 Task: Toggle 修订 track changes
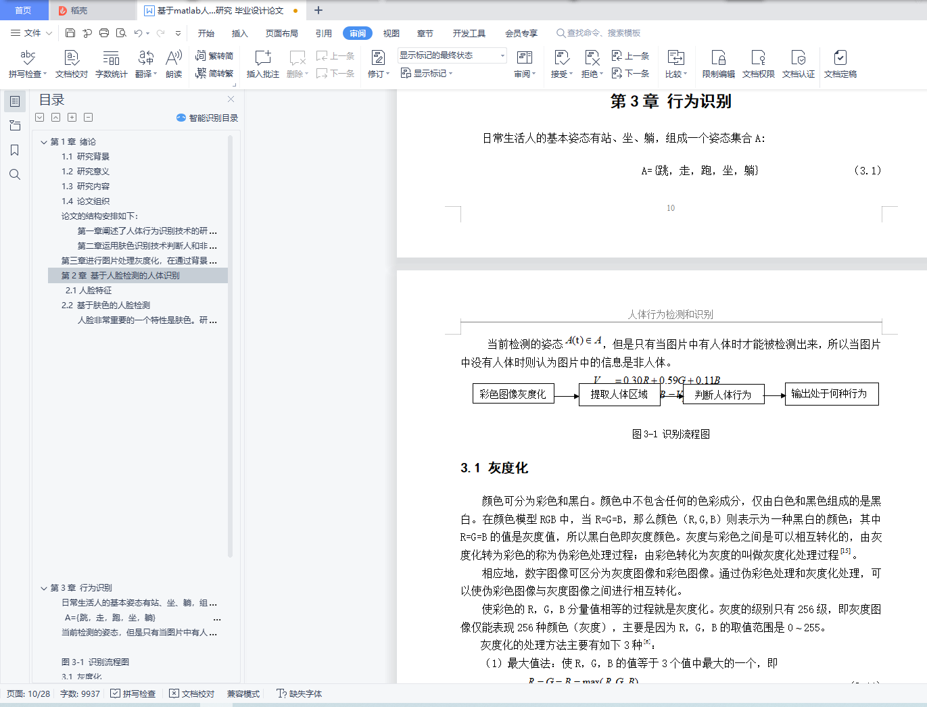(379, 64)
